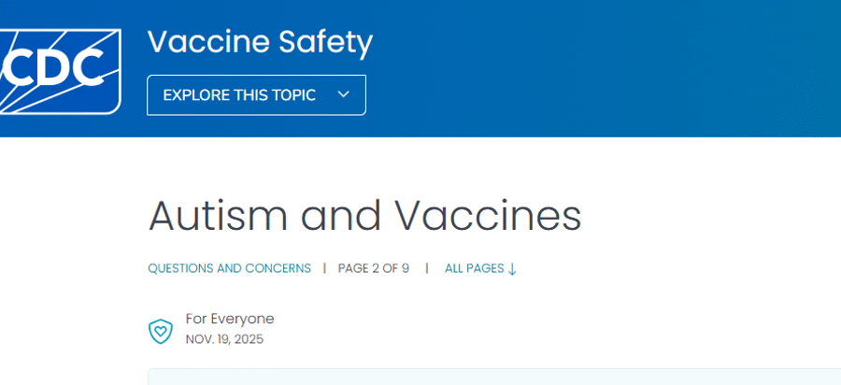
Task: Click the For Everyone audience label
Action: [230, 319]
